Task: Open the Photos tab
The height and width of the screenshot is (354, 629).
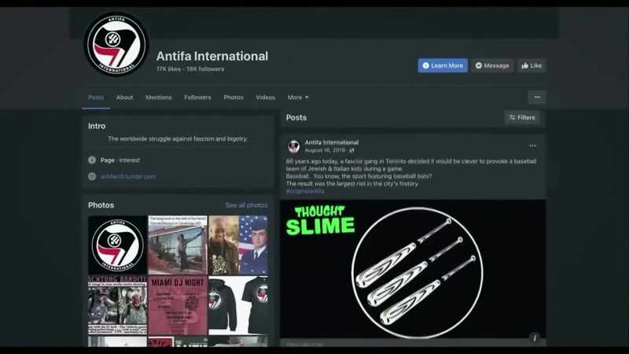Action: coord(234,97)
